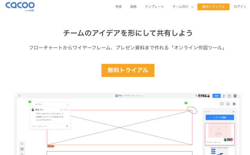Click the large orange 無料トライアル button
The width and height of the screenshot is (250, 155).
[x=128, y=70]
